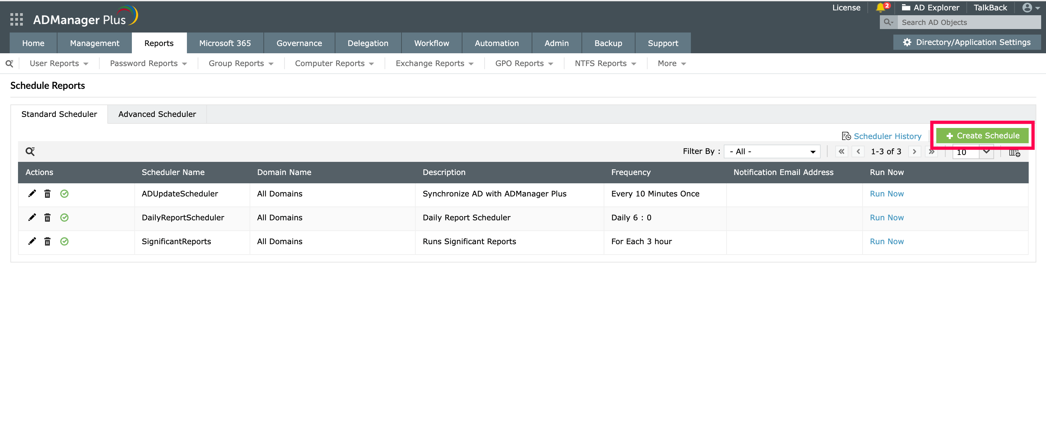
Task: Delete the DailyReportScheduler schedule
Action: point(47,218)
